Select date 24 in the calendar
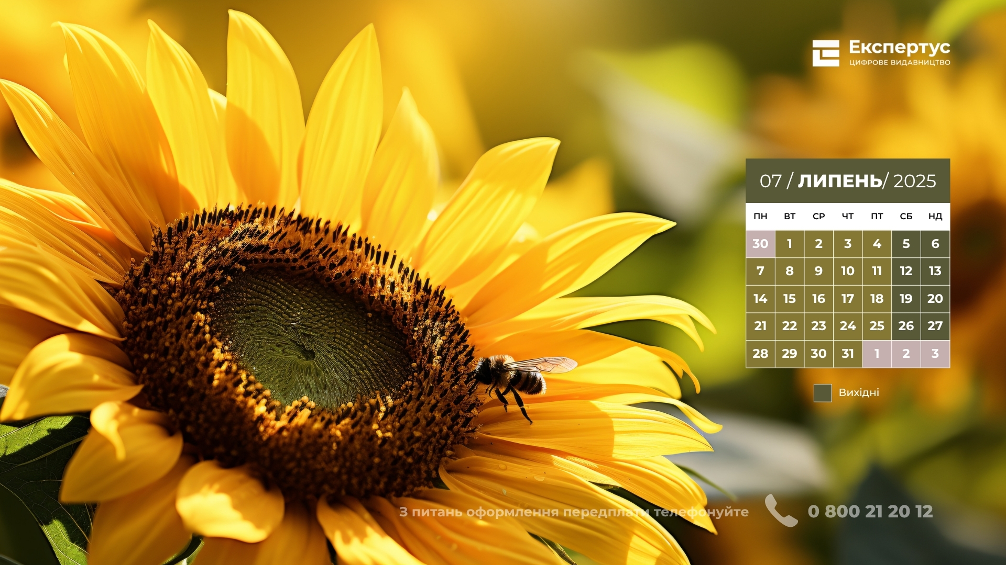The width and height of the screenshot is (1006, 565). [x=848, y=326]
